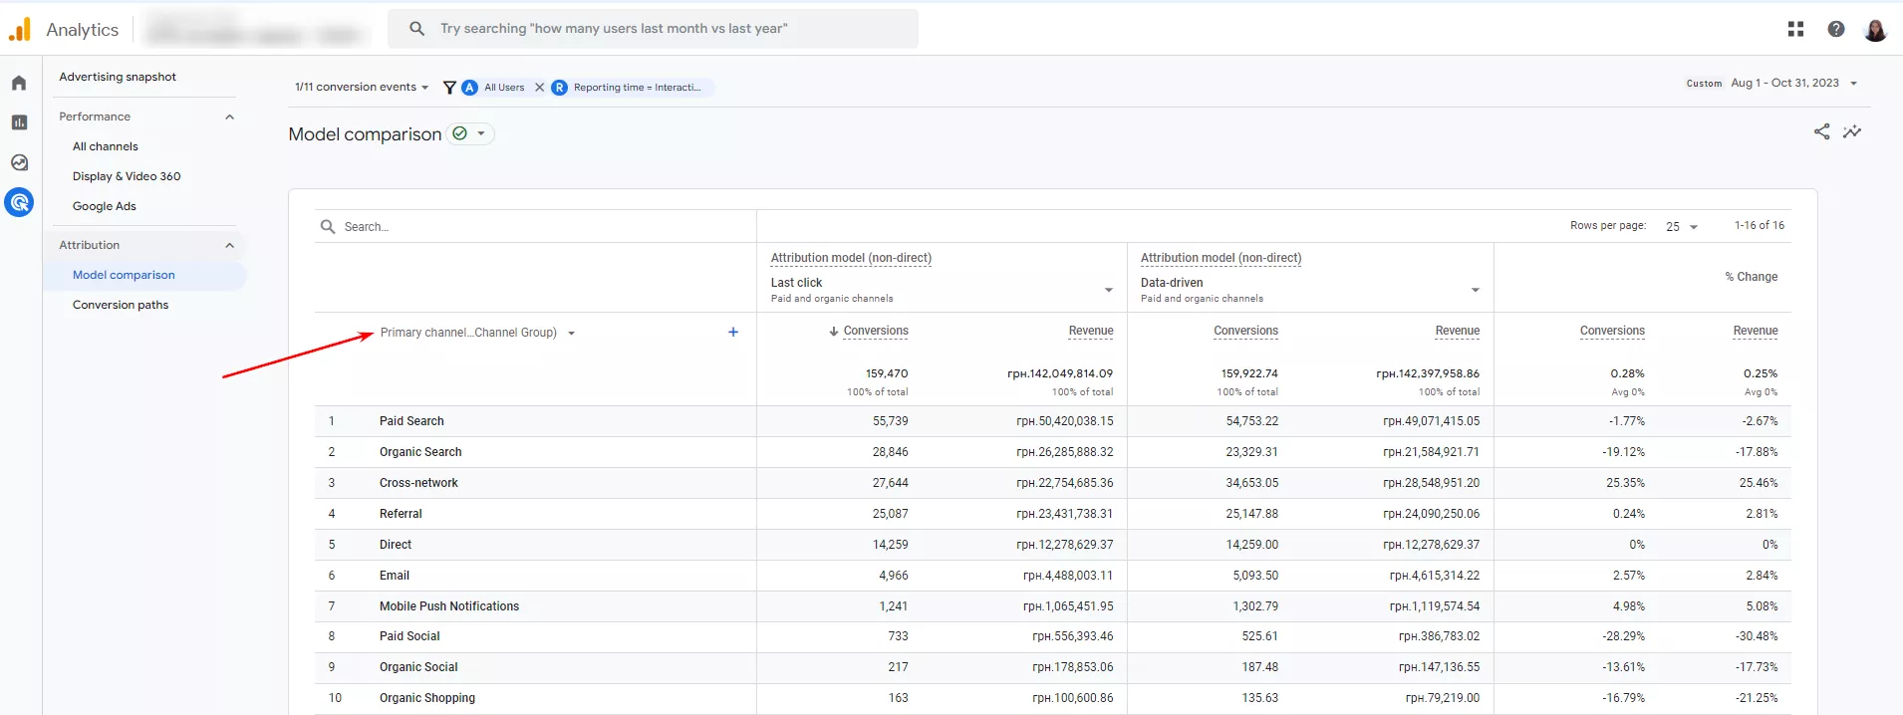Click the Cross-network row

tap(1052, 483)
